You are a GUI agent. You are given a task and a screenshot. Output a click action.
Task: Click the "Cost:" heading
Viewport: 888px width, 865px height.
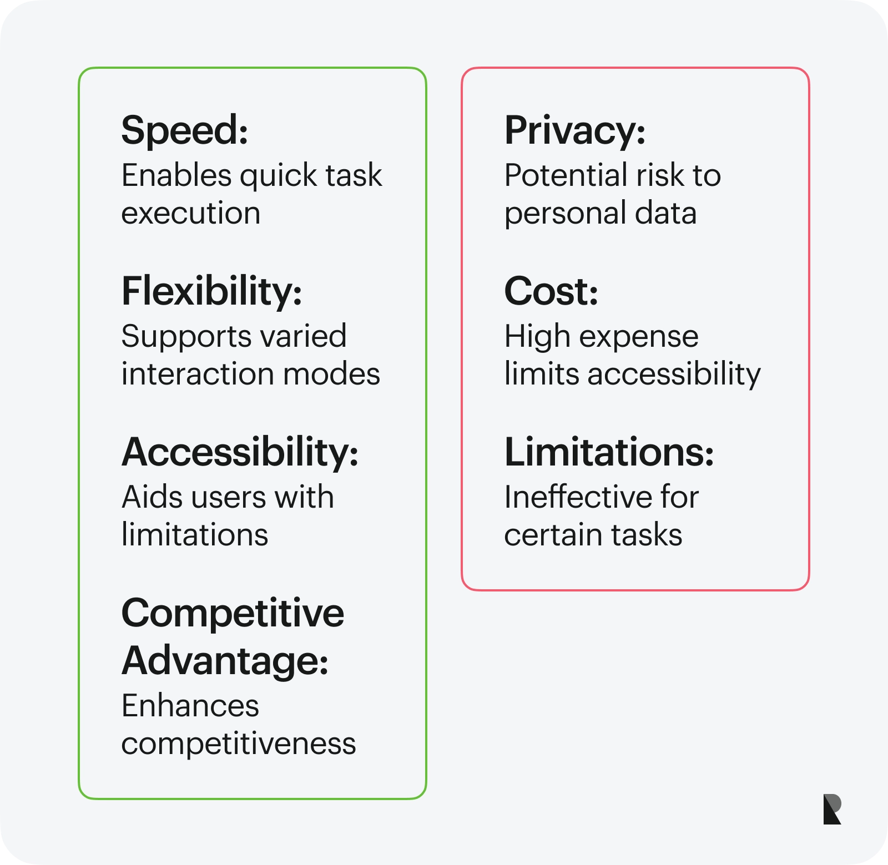tap(551, 291)
